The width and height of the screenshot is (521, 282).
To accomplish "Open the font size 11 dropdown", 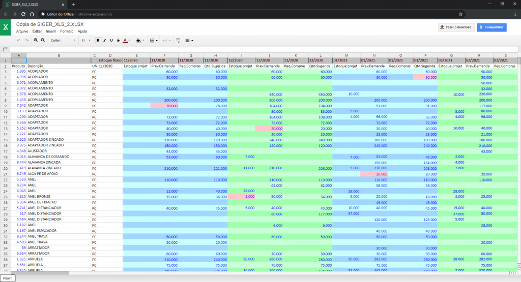I will pyautogui.click(x=85, y=40).
